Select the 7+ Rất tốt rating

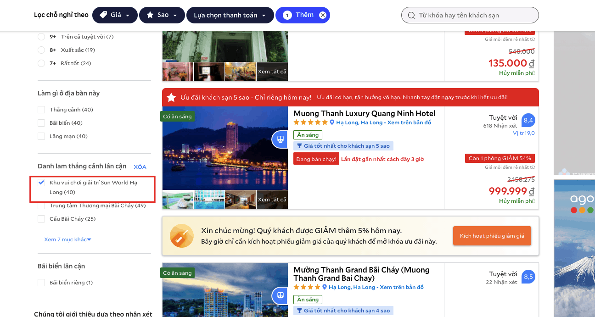pos(41,63)
